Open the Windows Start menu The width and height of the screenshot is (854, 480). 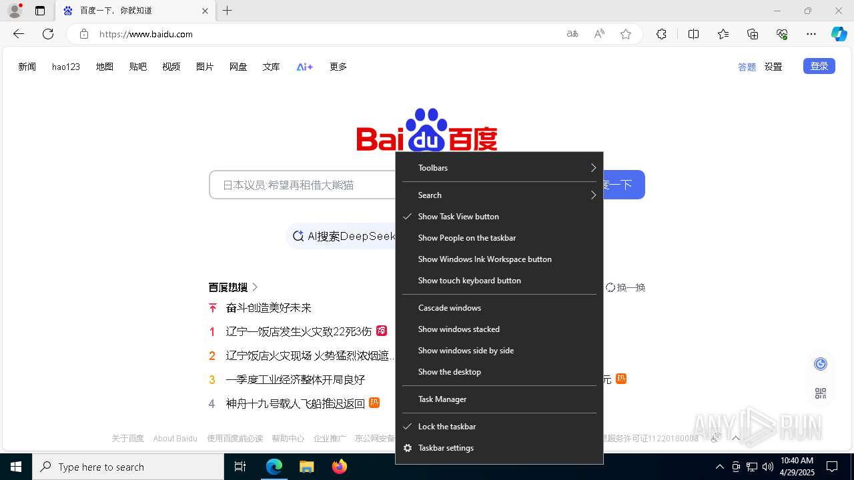click(x=16, y=467)
